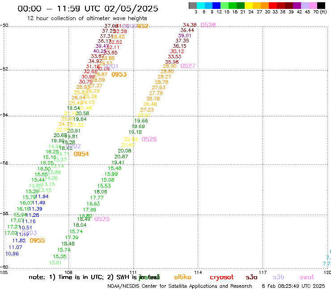Click the swot satellite legend label
The image size is (331, 290).
point(307,277)
